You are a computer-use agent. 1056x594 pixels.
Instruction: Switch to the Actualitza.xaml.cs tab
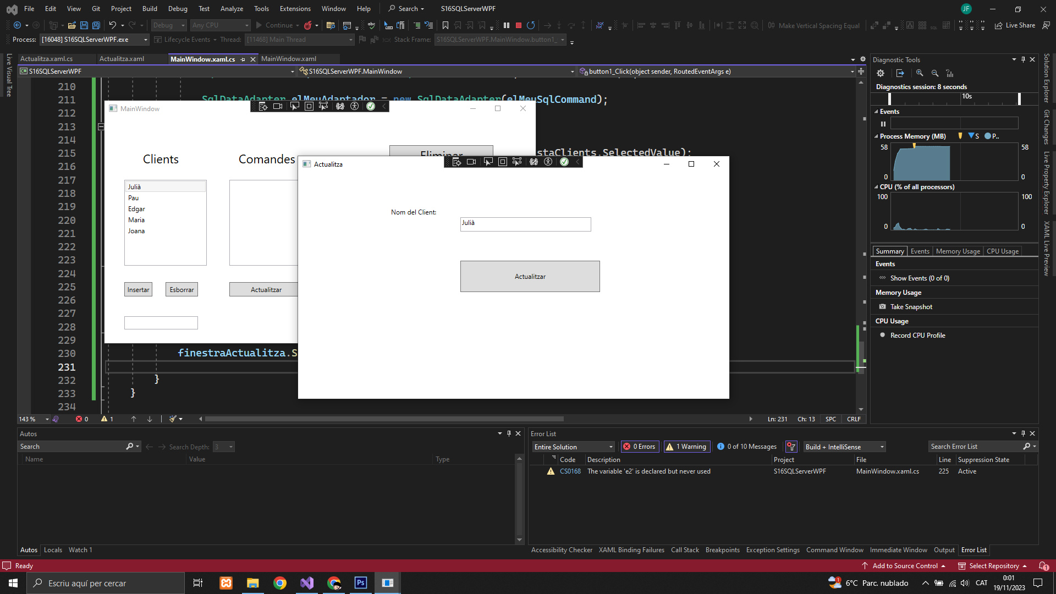click(x=47, y=59)
